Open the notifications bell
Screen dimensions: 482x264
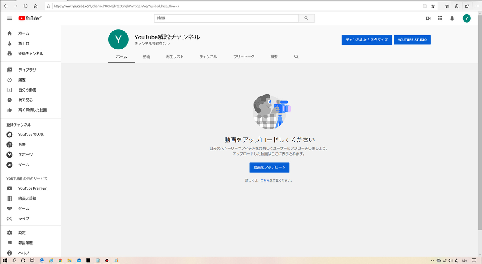coord(453,18)
